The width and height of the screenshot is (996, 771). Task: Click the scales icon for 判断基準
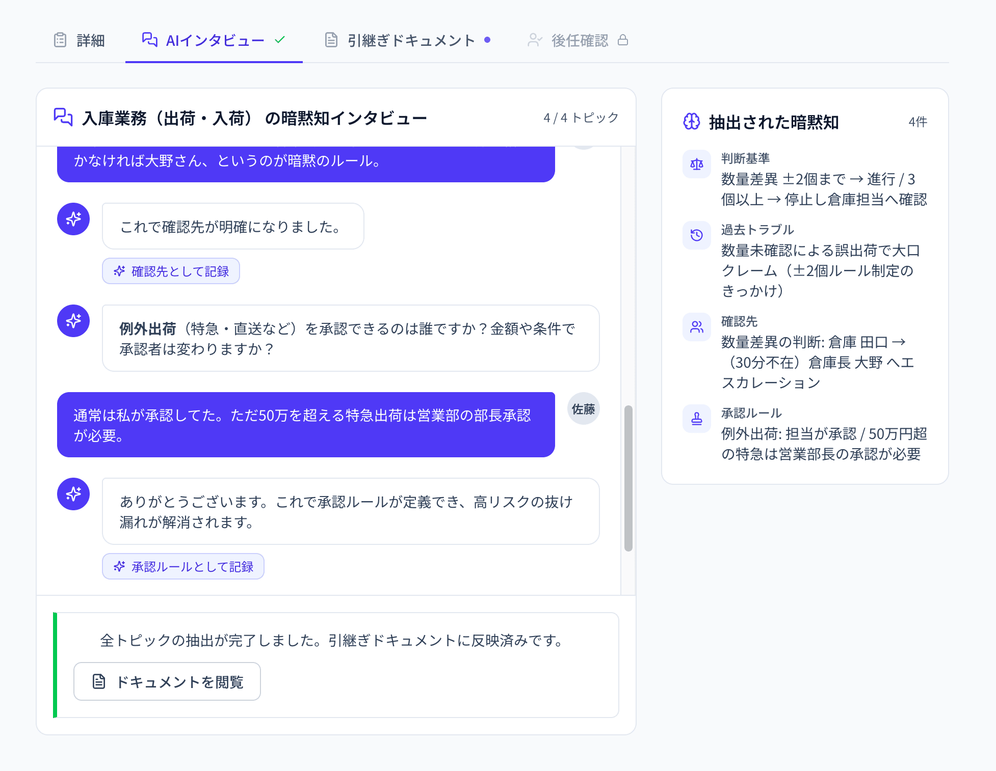pos(697,164)
